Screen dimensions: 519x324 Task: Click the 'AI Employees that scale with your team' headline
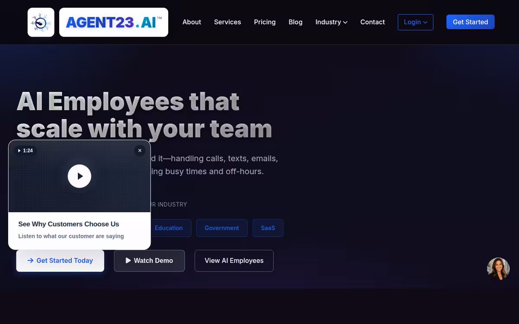point(144,115)
